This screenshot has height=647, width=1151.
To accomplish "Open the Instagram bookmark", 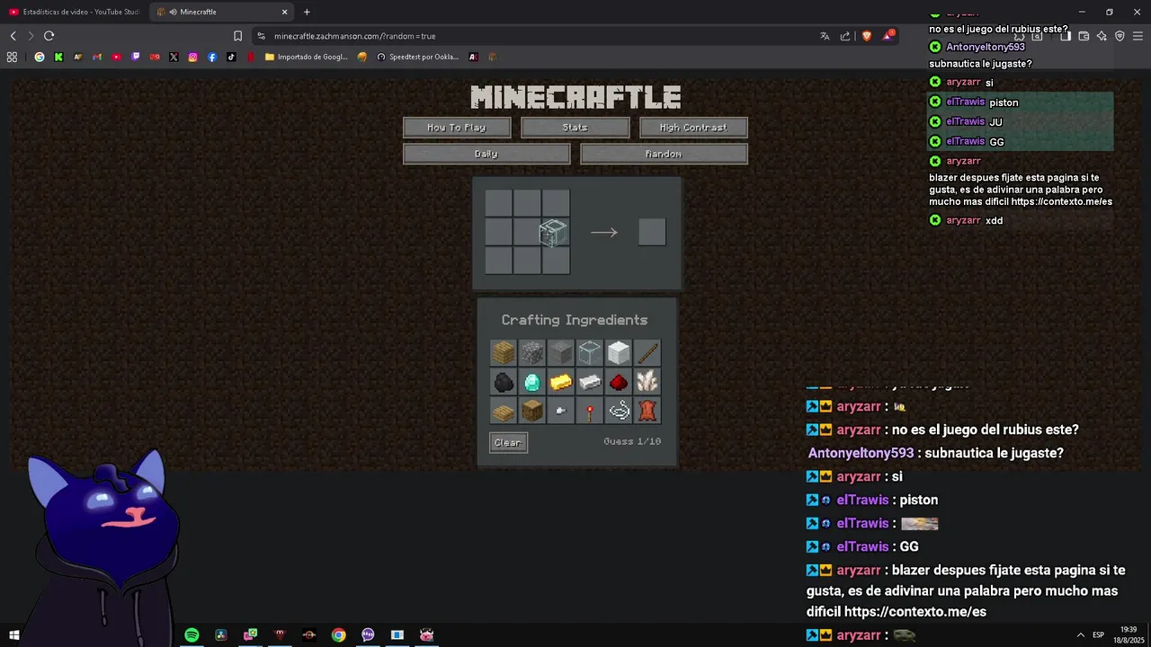I will tap(192, 57).
